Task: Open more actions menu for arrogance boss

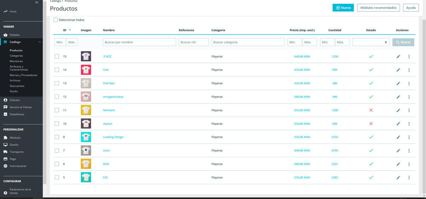Action: point(409,97)
